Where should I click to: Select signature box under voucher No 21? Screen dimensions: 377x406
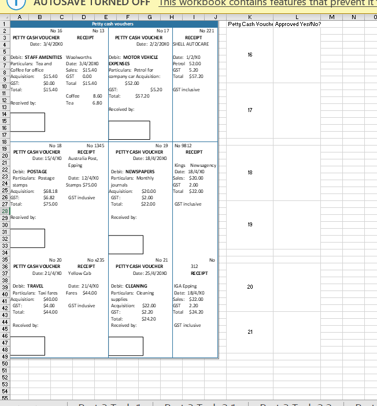125,346
